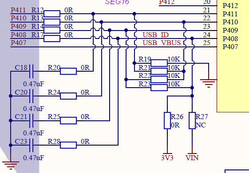Select resistor R12 symbol

(x=52, y=14)
